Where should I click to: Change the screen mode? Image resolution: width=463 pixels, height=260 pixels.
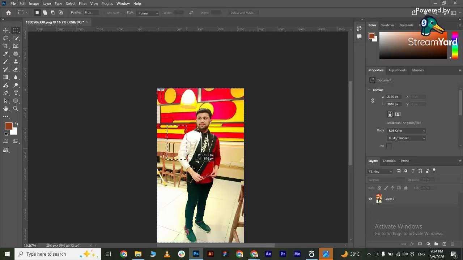[x=16, y=141]
